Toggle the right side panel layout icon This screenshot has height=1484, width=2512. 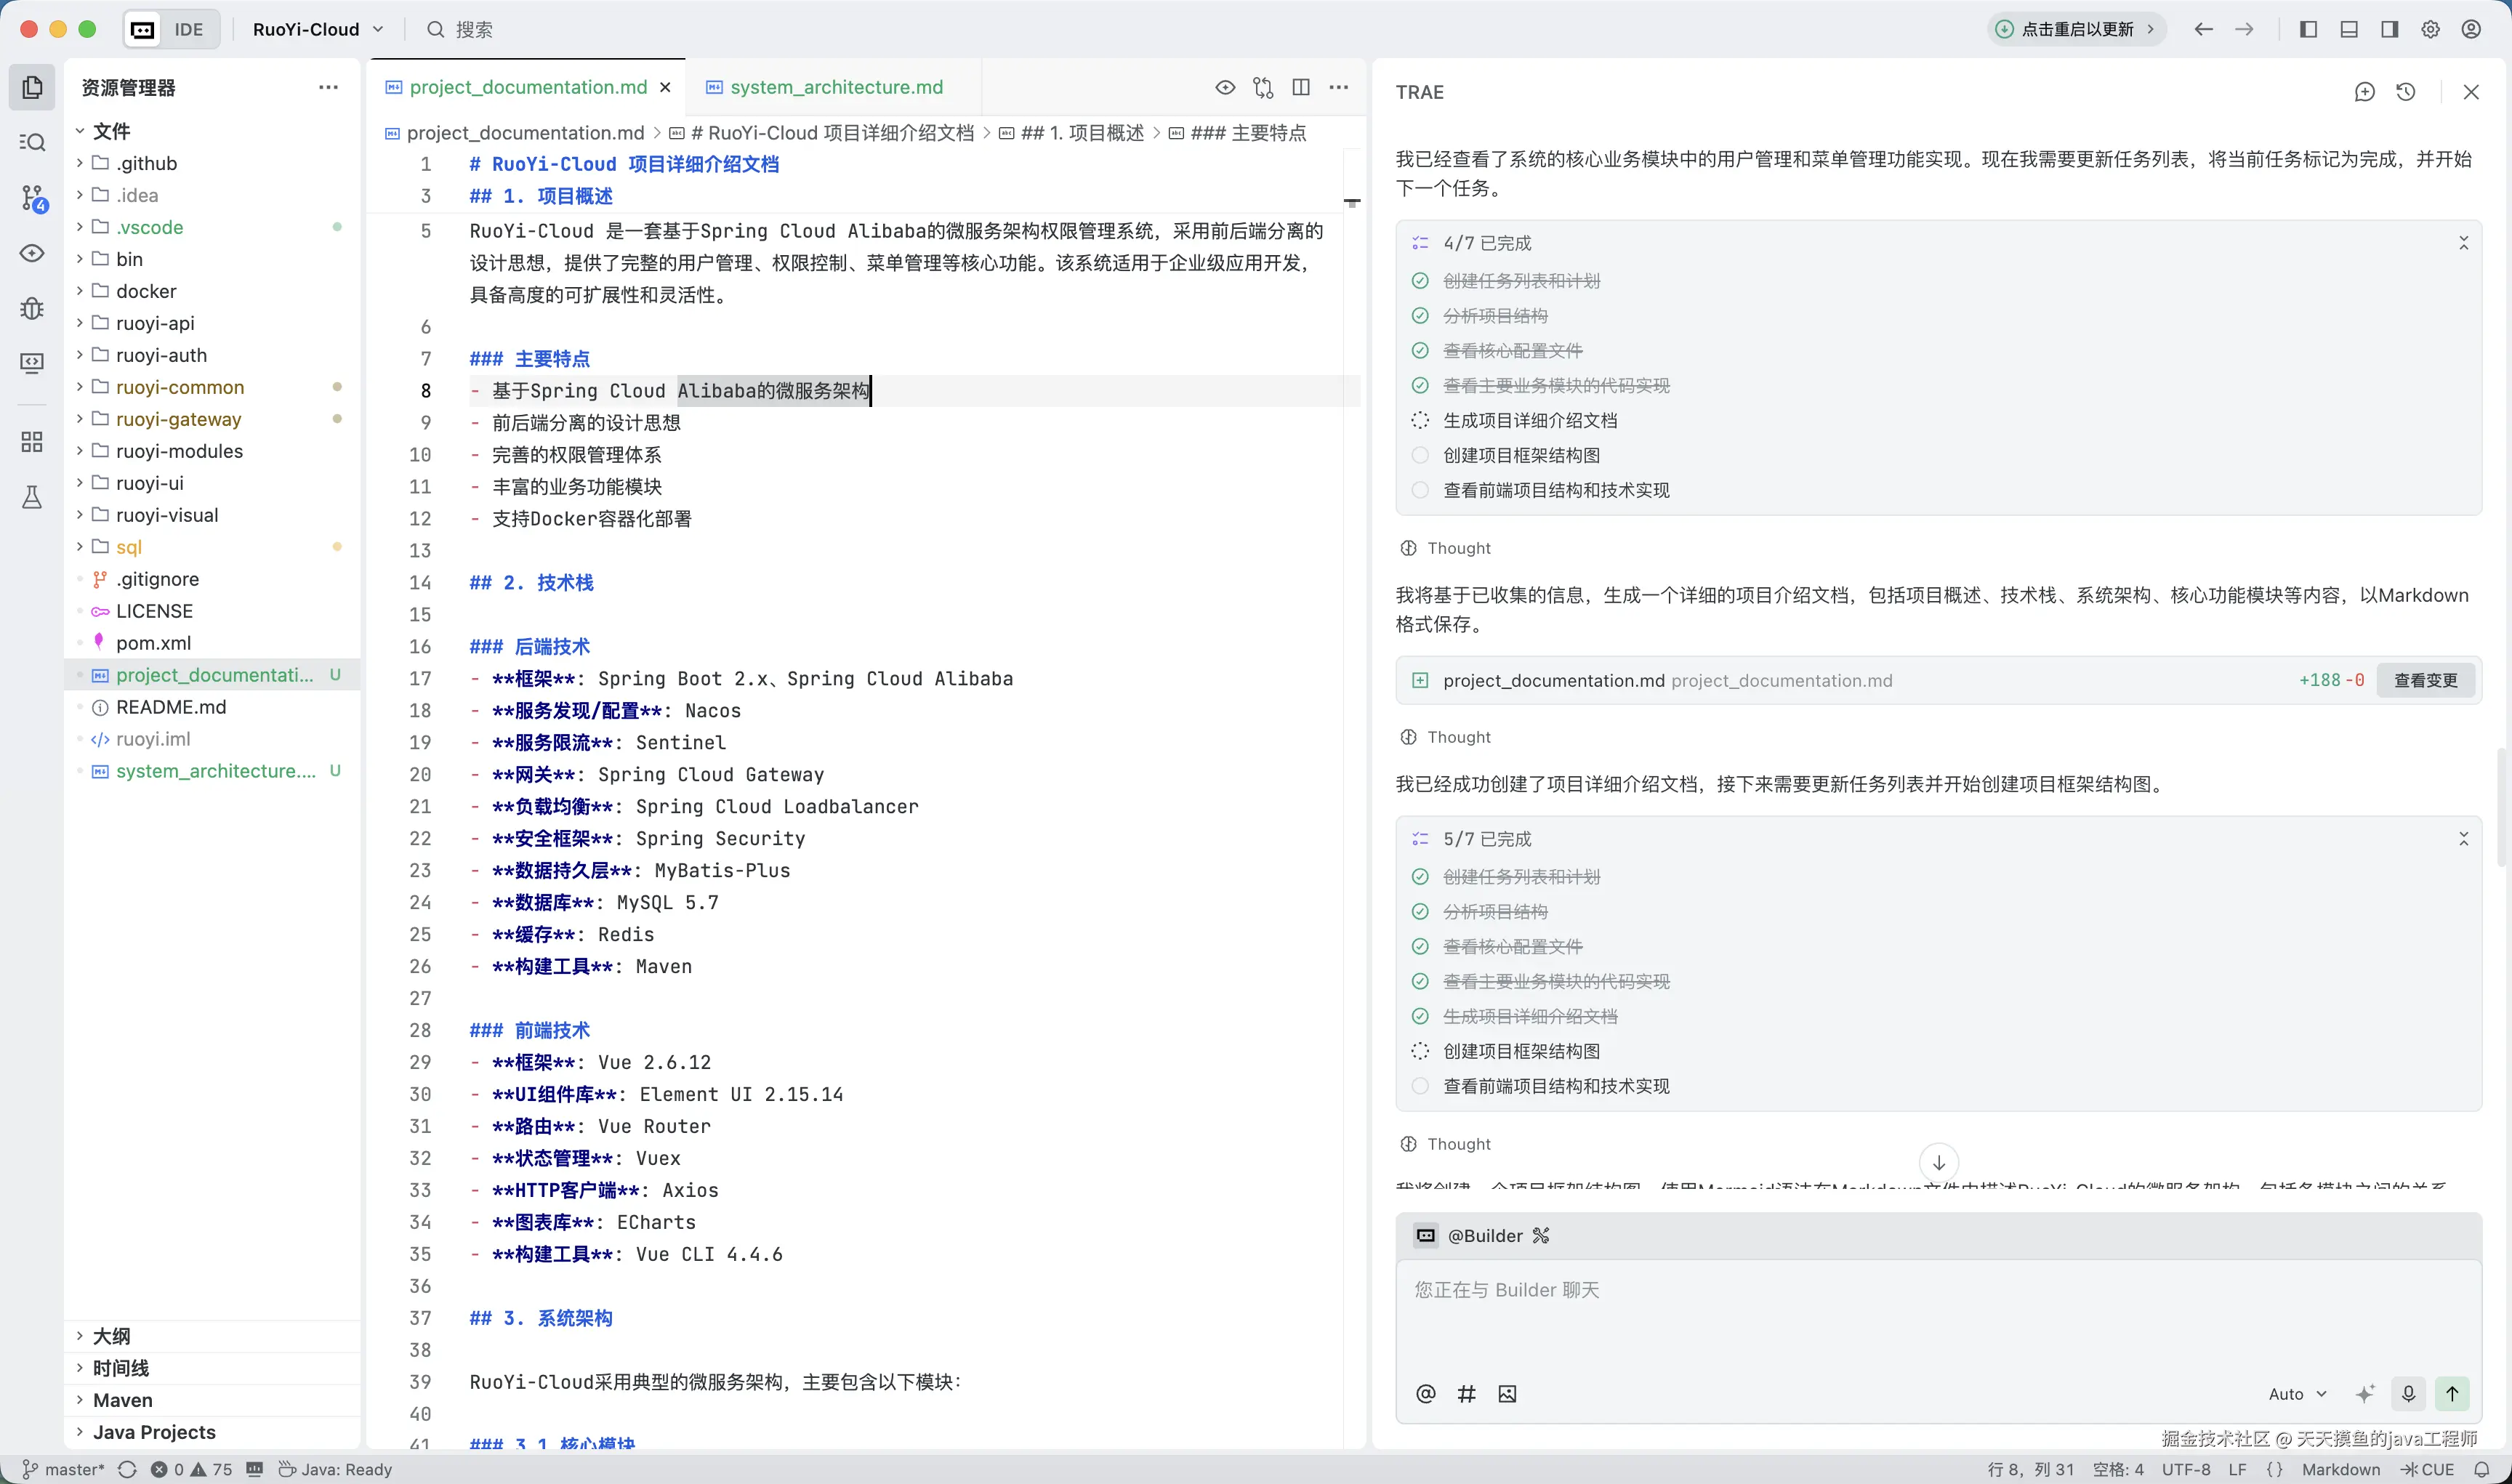pos(2390,30)
